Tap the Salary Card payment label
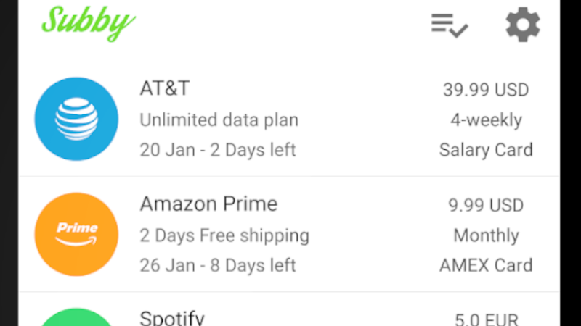 486,150
